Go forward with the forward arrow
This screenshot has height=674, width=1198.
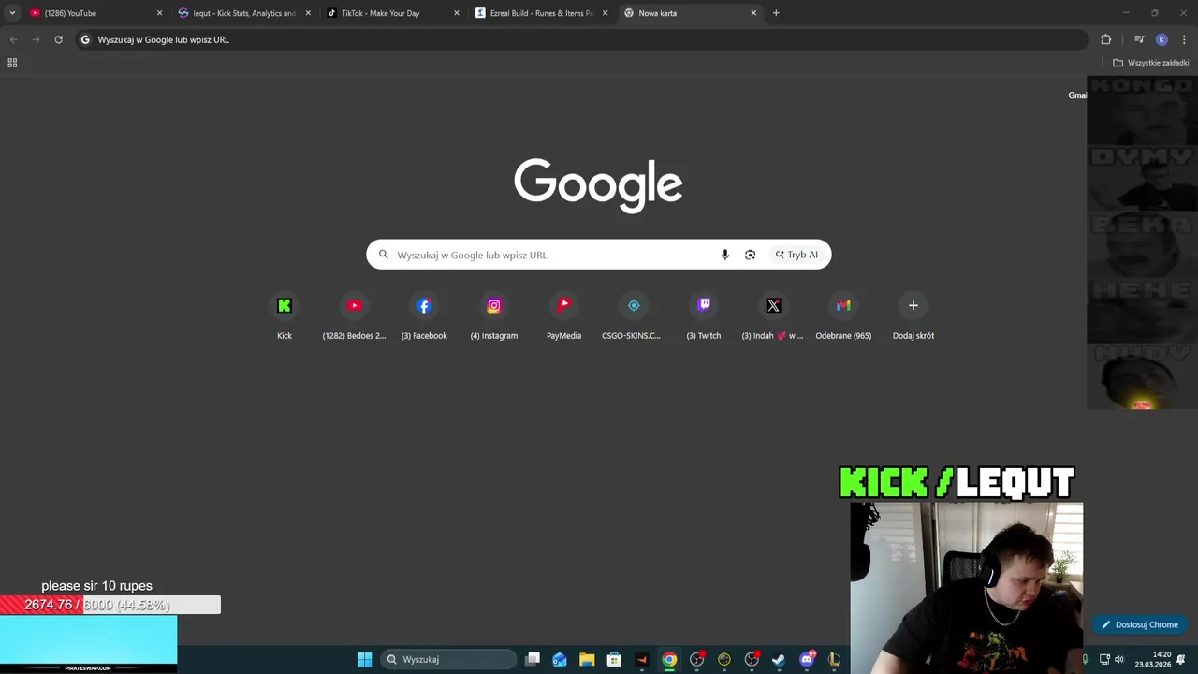click(x=36, y=39)
